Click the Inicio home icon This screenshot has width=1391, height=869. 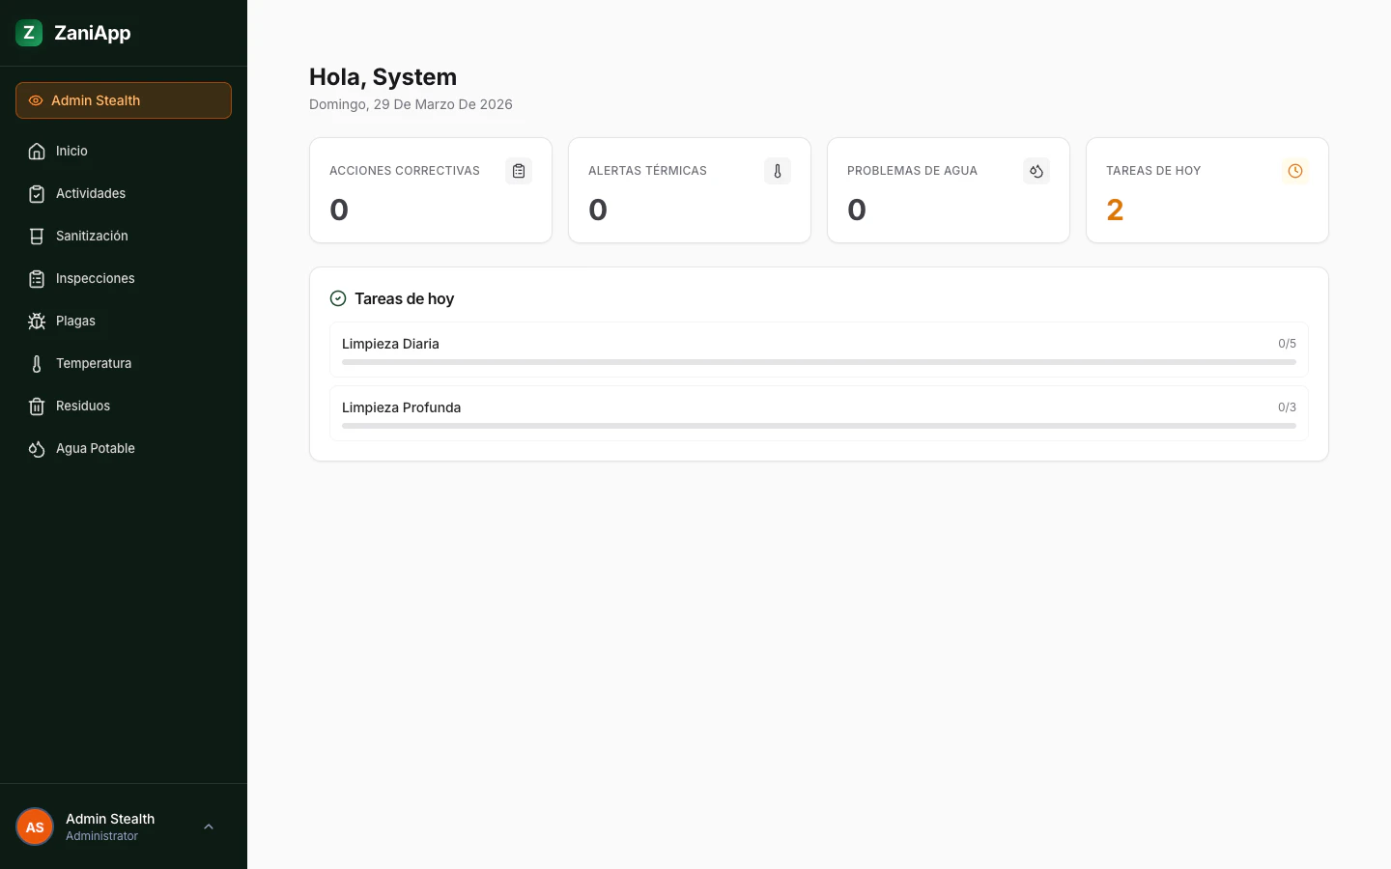point(37,151)
